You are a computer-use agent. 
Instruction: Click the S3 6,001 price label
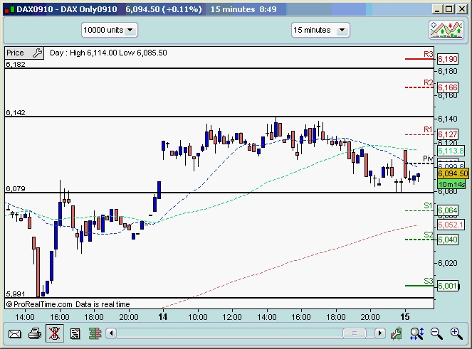tap(448, 286)
